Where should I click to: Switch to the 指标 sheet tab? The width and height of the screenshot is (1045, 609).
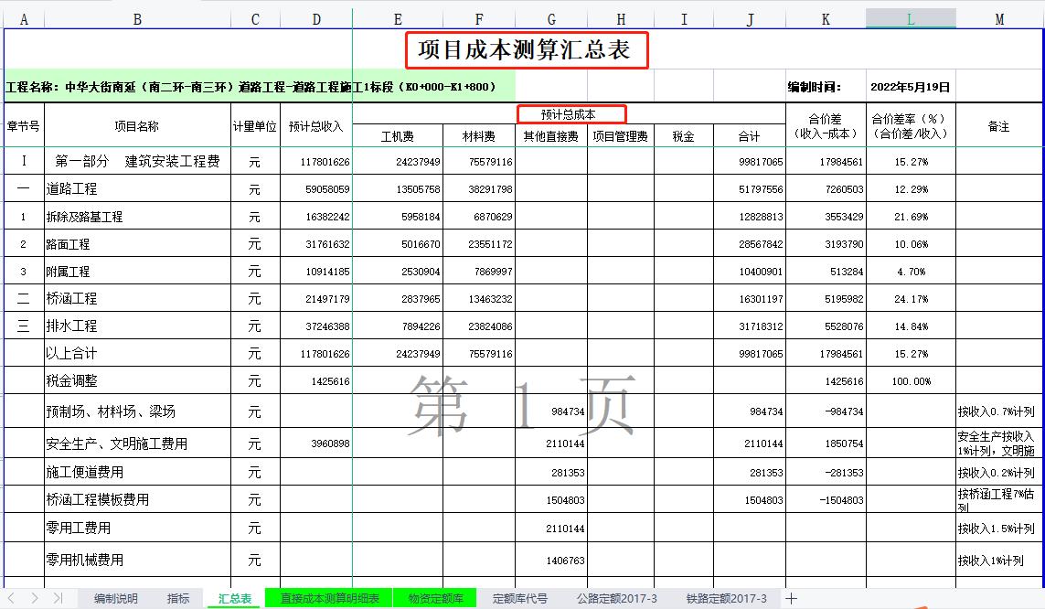[x=178, y=599]
